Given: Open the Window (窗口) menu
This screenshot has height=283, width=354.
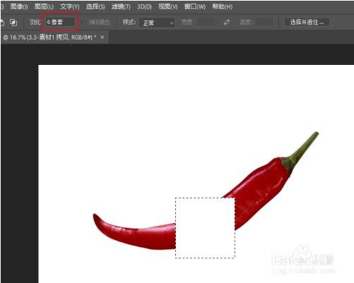Looking at the screenshot, I should 195,6.
